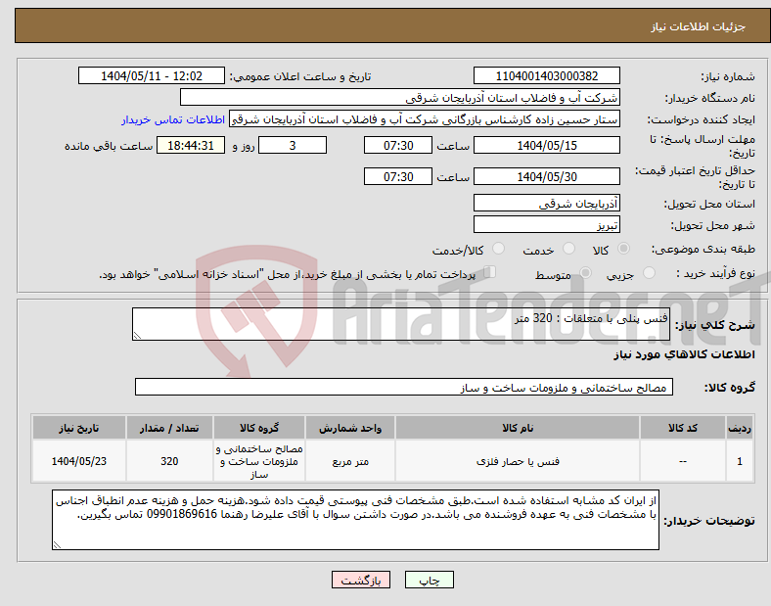Click the unit cell متر مربع
771x606 pixels.
350,461
